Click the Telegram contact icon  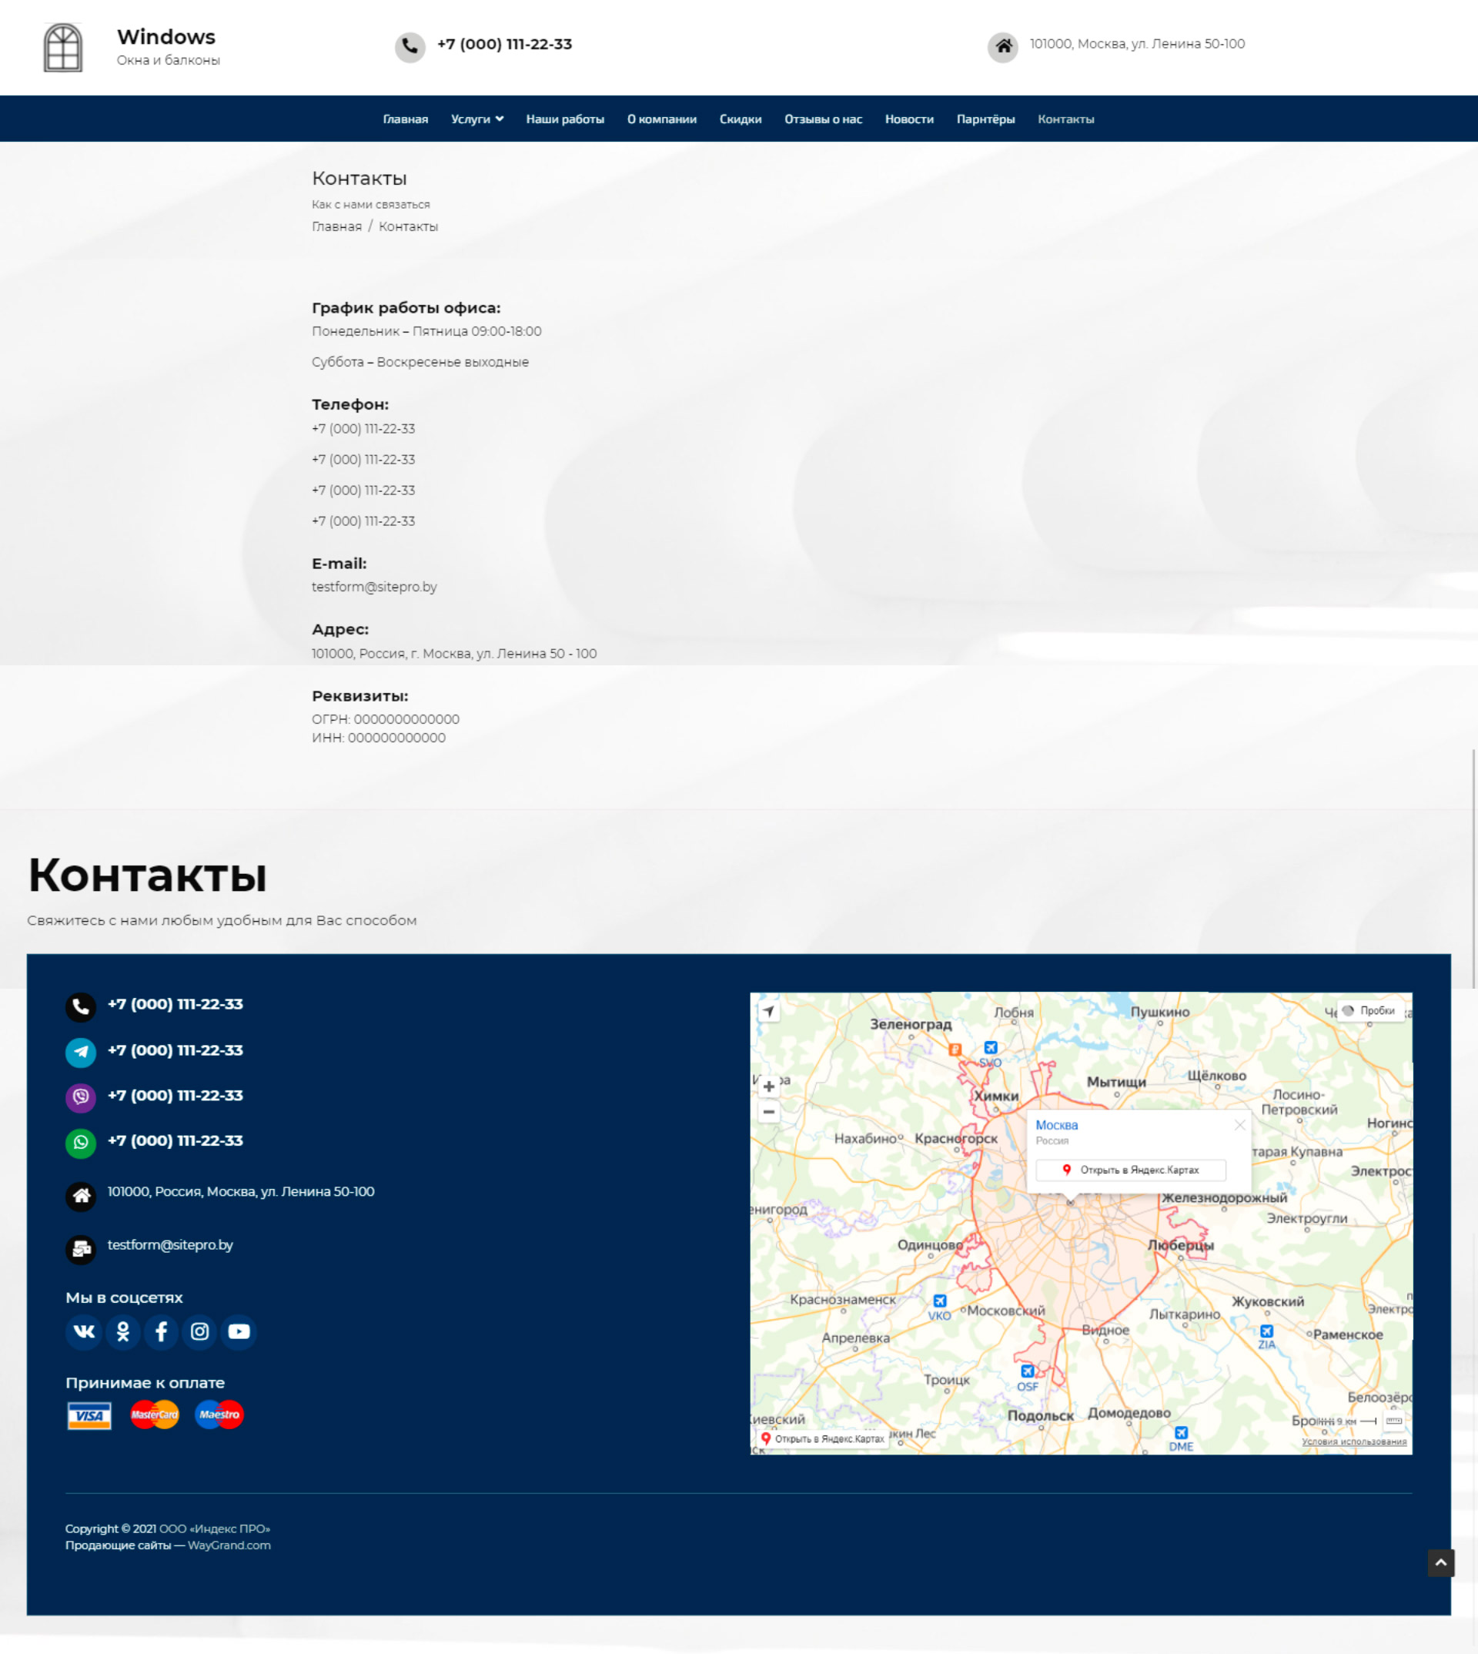[80, 1052]
